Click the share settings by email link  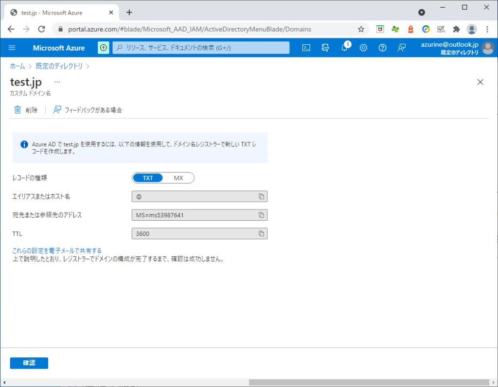(57, 251)
